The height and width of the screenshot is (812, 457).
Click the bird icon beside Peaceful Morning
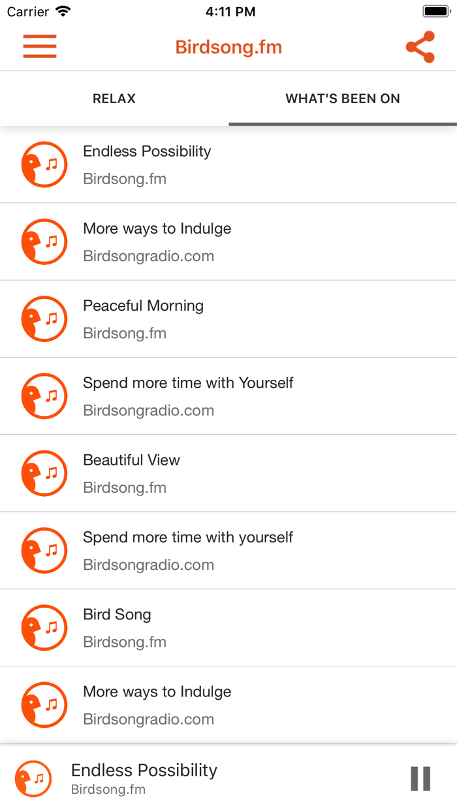click(x=44, y=319)
